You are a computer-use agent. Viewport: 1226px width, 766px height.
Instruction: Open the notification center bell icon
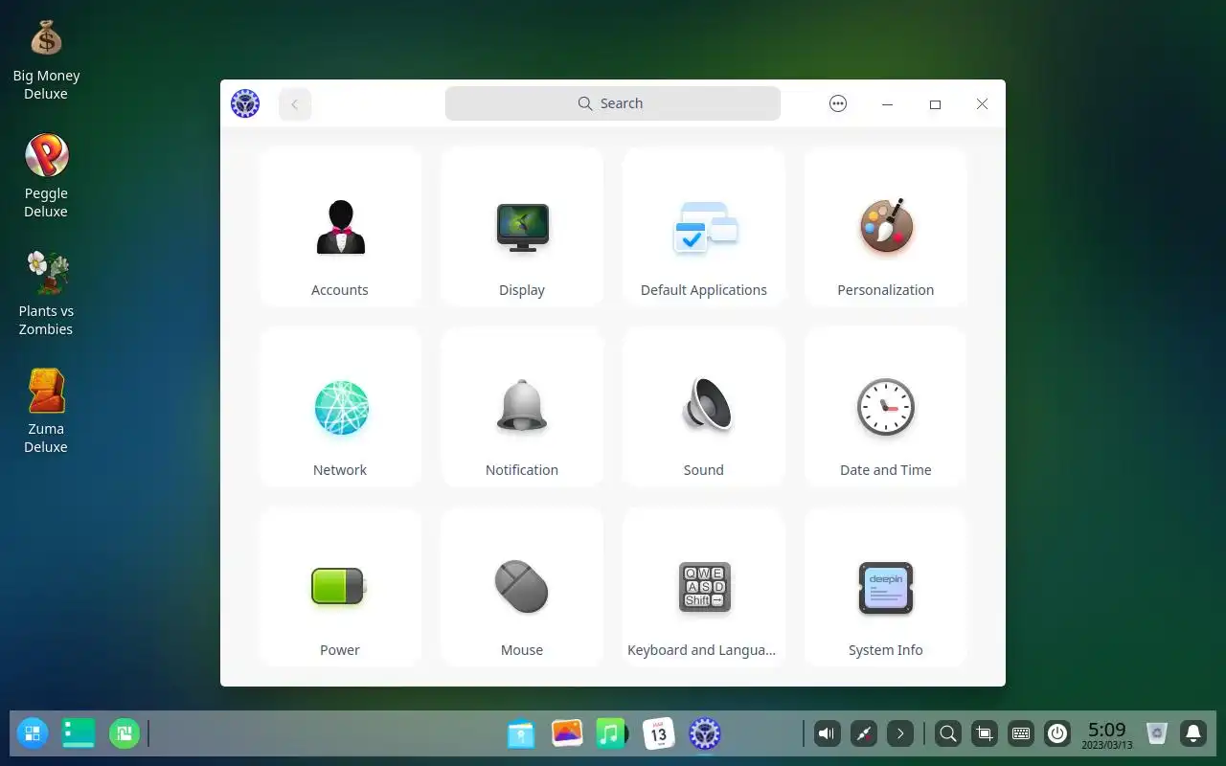tap(1193, 734)
